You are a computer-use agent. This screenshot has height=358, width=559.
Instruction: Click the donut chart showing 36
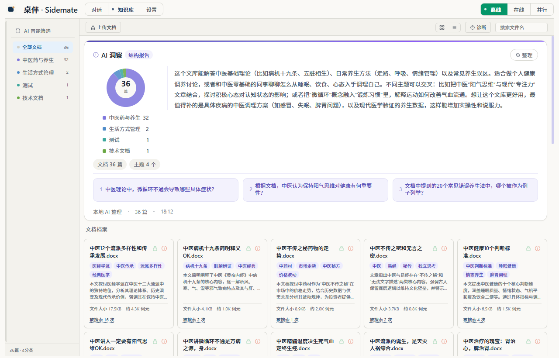[x=126, y=88]
